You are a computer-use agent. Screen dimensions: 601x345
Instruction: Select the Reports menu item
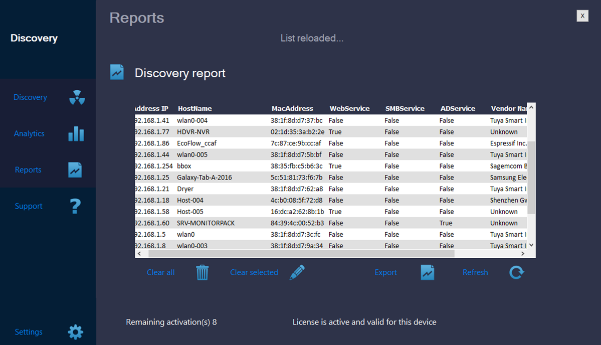point(28,170)
